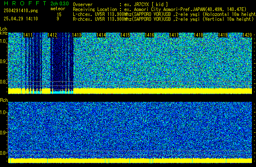Click the Lch 0.8 frequency tick label
This screenshot has width=256, height=167.
[3, 82]
